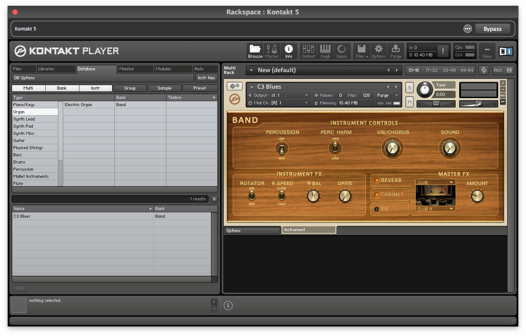This screenshot has width=526, height=336.
Task: Open the Quick-load browser icon
Action: point(342,51)
